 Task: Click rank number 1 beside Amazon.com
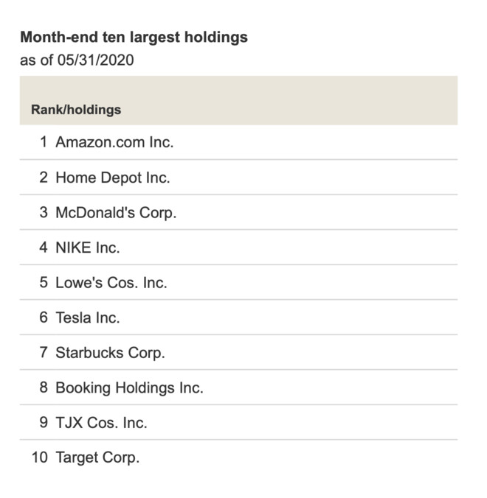pos(44,142)
